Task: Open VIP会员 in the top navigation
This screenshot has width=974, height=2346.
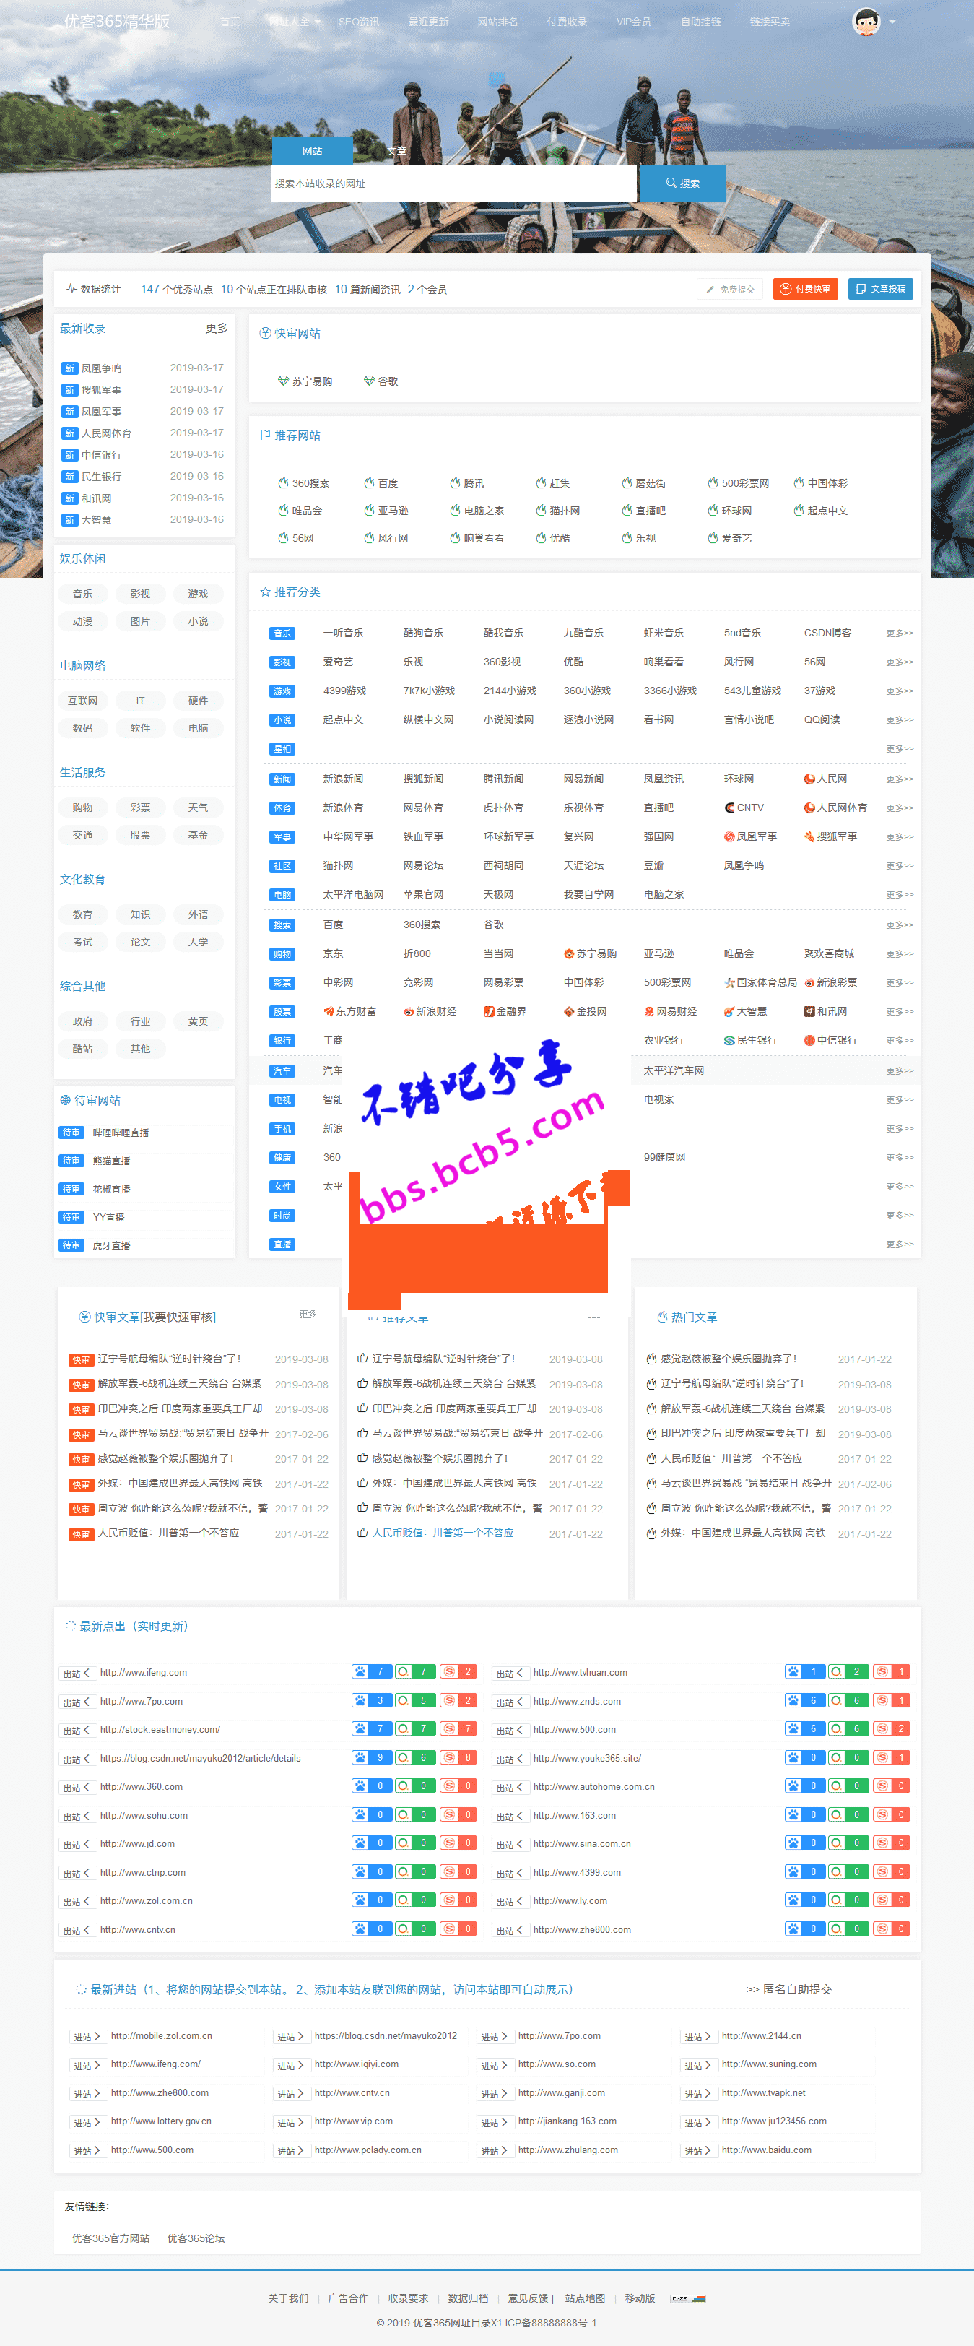Action: click(633, 21)
